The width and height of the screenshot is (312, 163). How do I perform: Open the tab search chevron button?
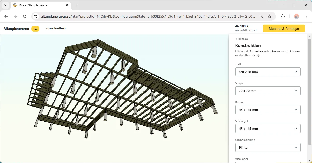tap(5, 5)
